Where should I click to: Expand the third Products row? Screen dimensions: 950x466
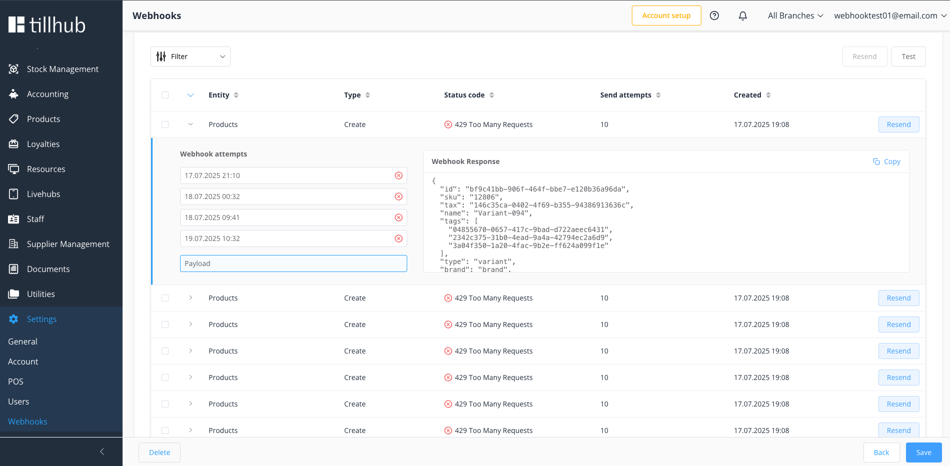click(191, 324)
